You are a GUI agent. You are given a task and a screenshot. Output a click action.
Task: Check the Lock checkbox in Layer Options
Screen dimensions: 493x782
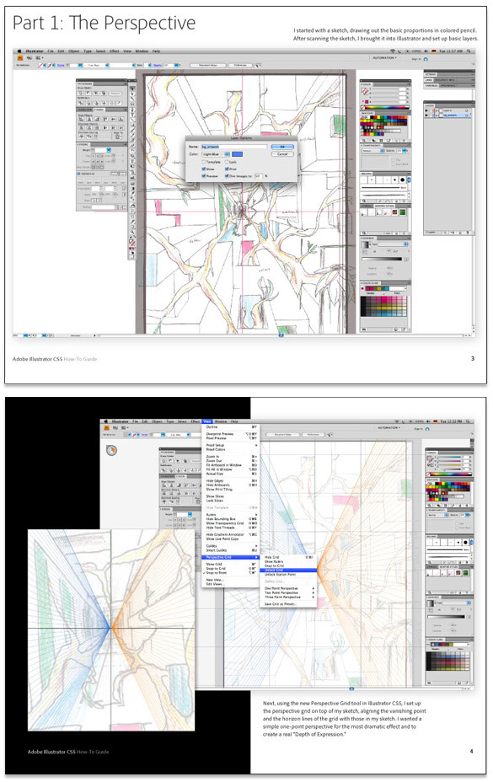tap(227, 162)
